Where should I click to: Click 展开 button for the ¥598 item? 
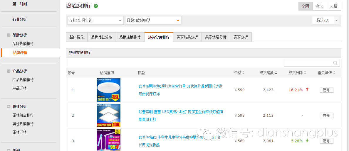pos(326,116)
